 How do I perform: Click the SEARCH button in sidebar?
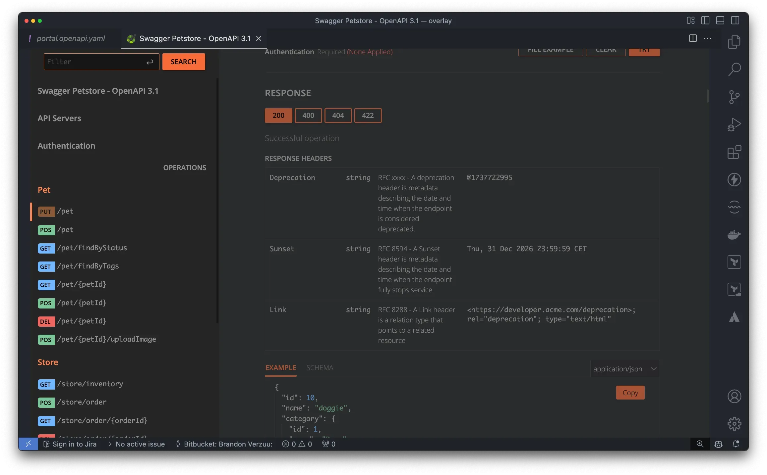pyautogui.click(x=183, y=62)
